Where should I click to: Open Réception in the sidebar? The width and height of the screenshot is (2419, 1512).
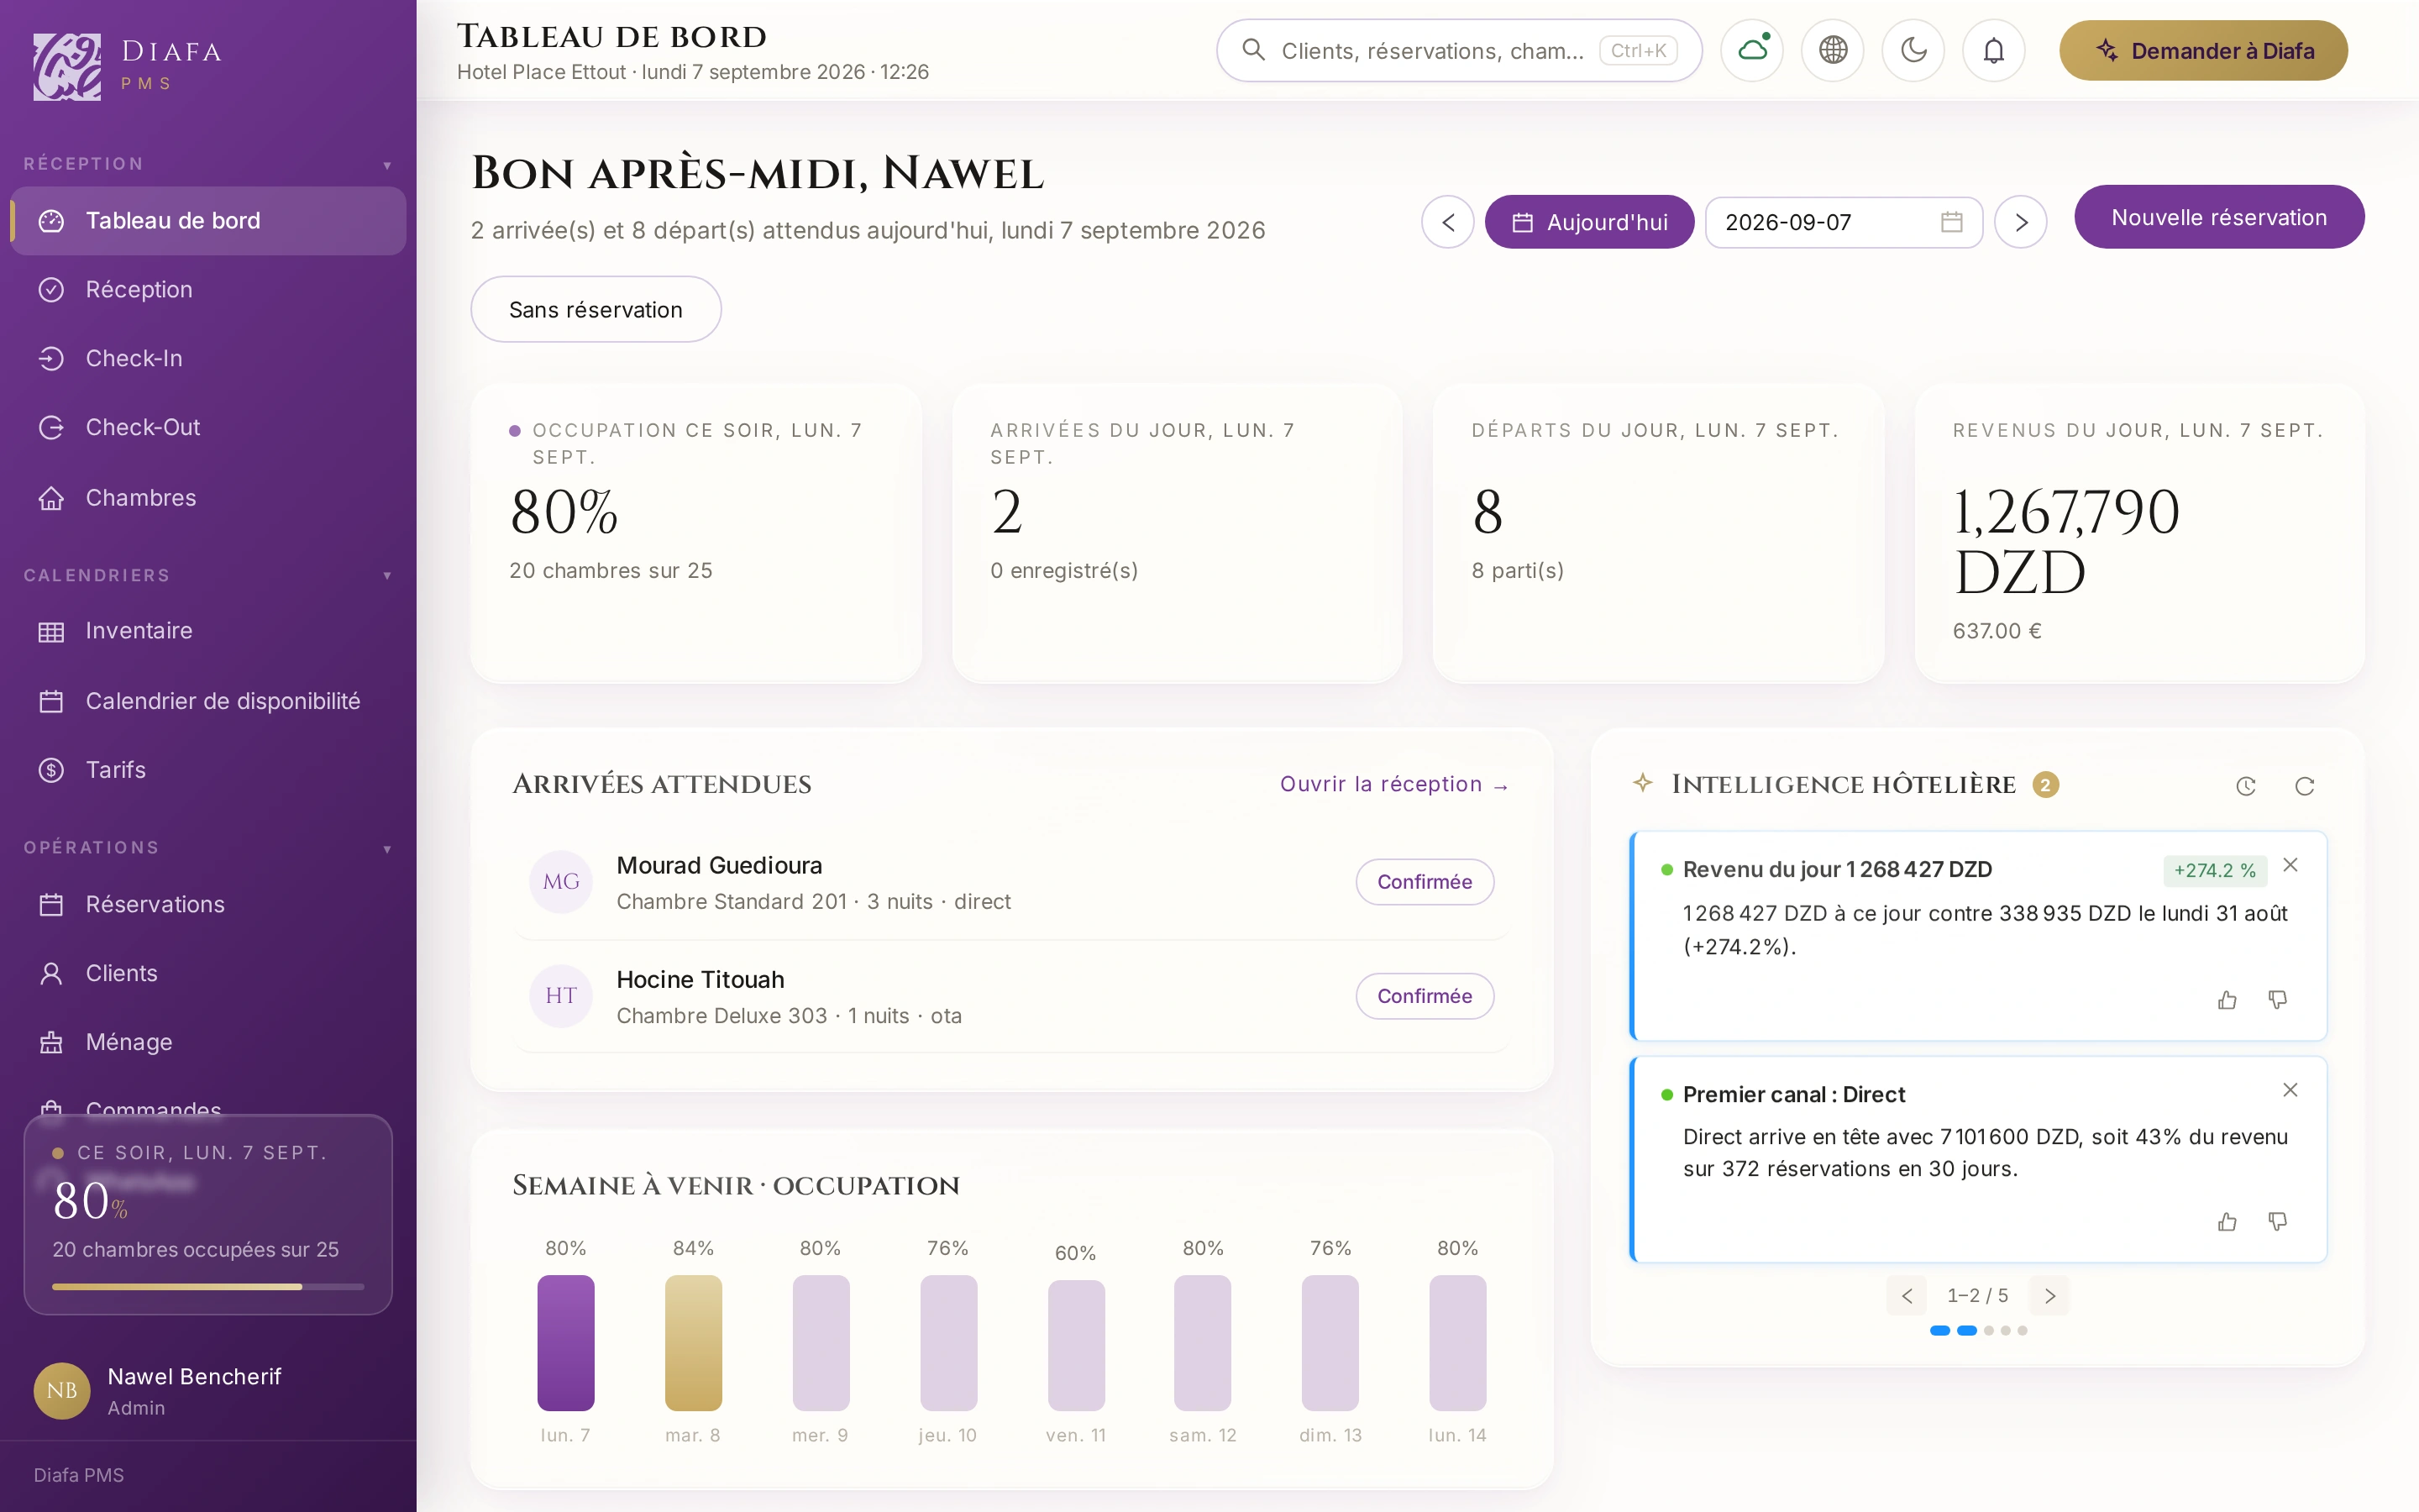(208, 290)
